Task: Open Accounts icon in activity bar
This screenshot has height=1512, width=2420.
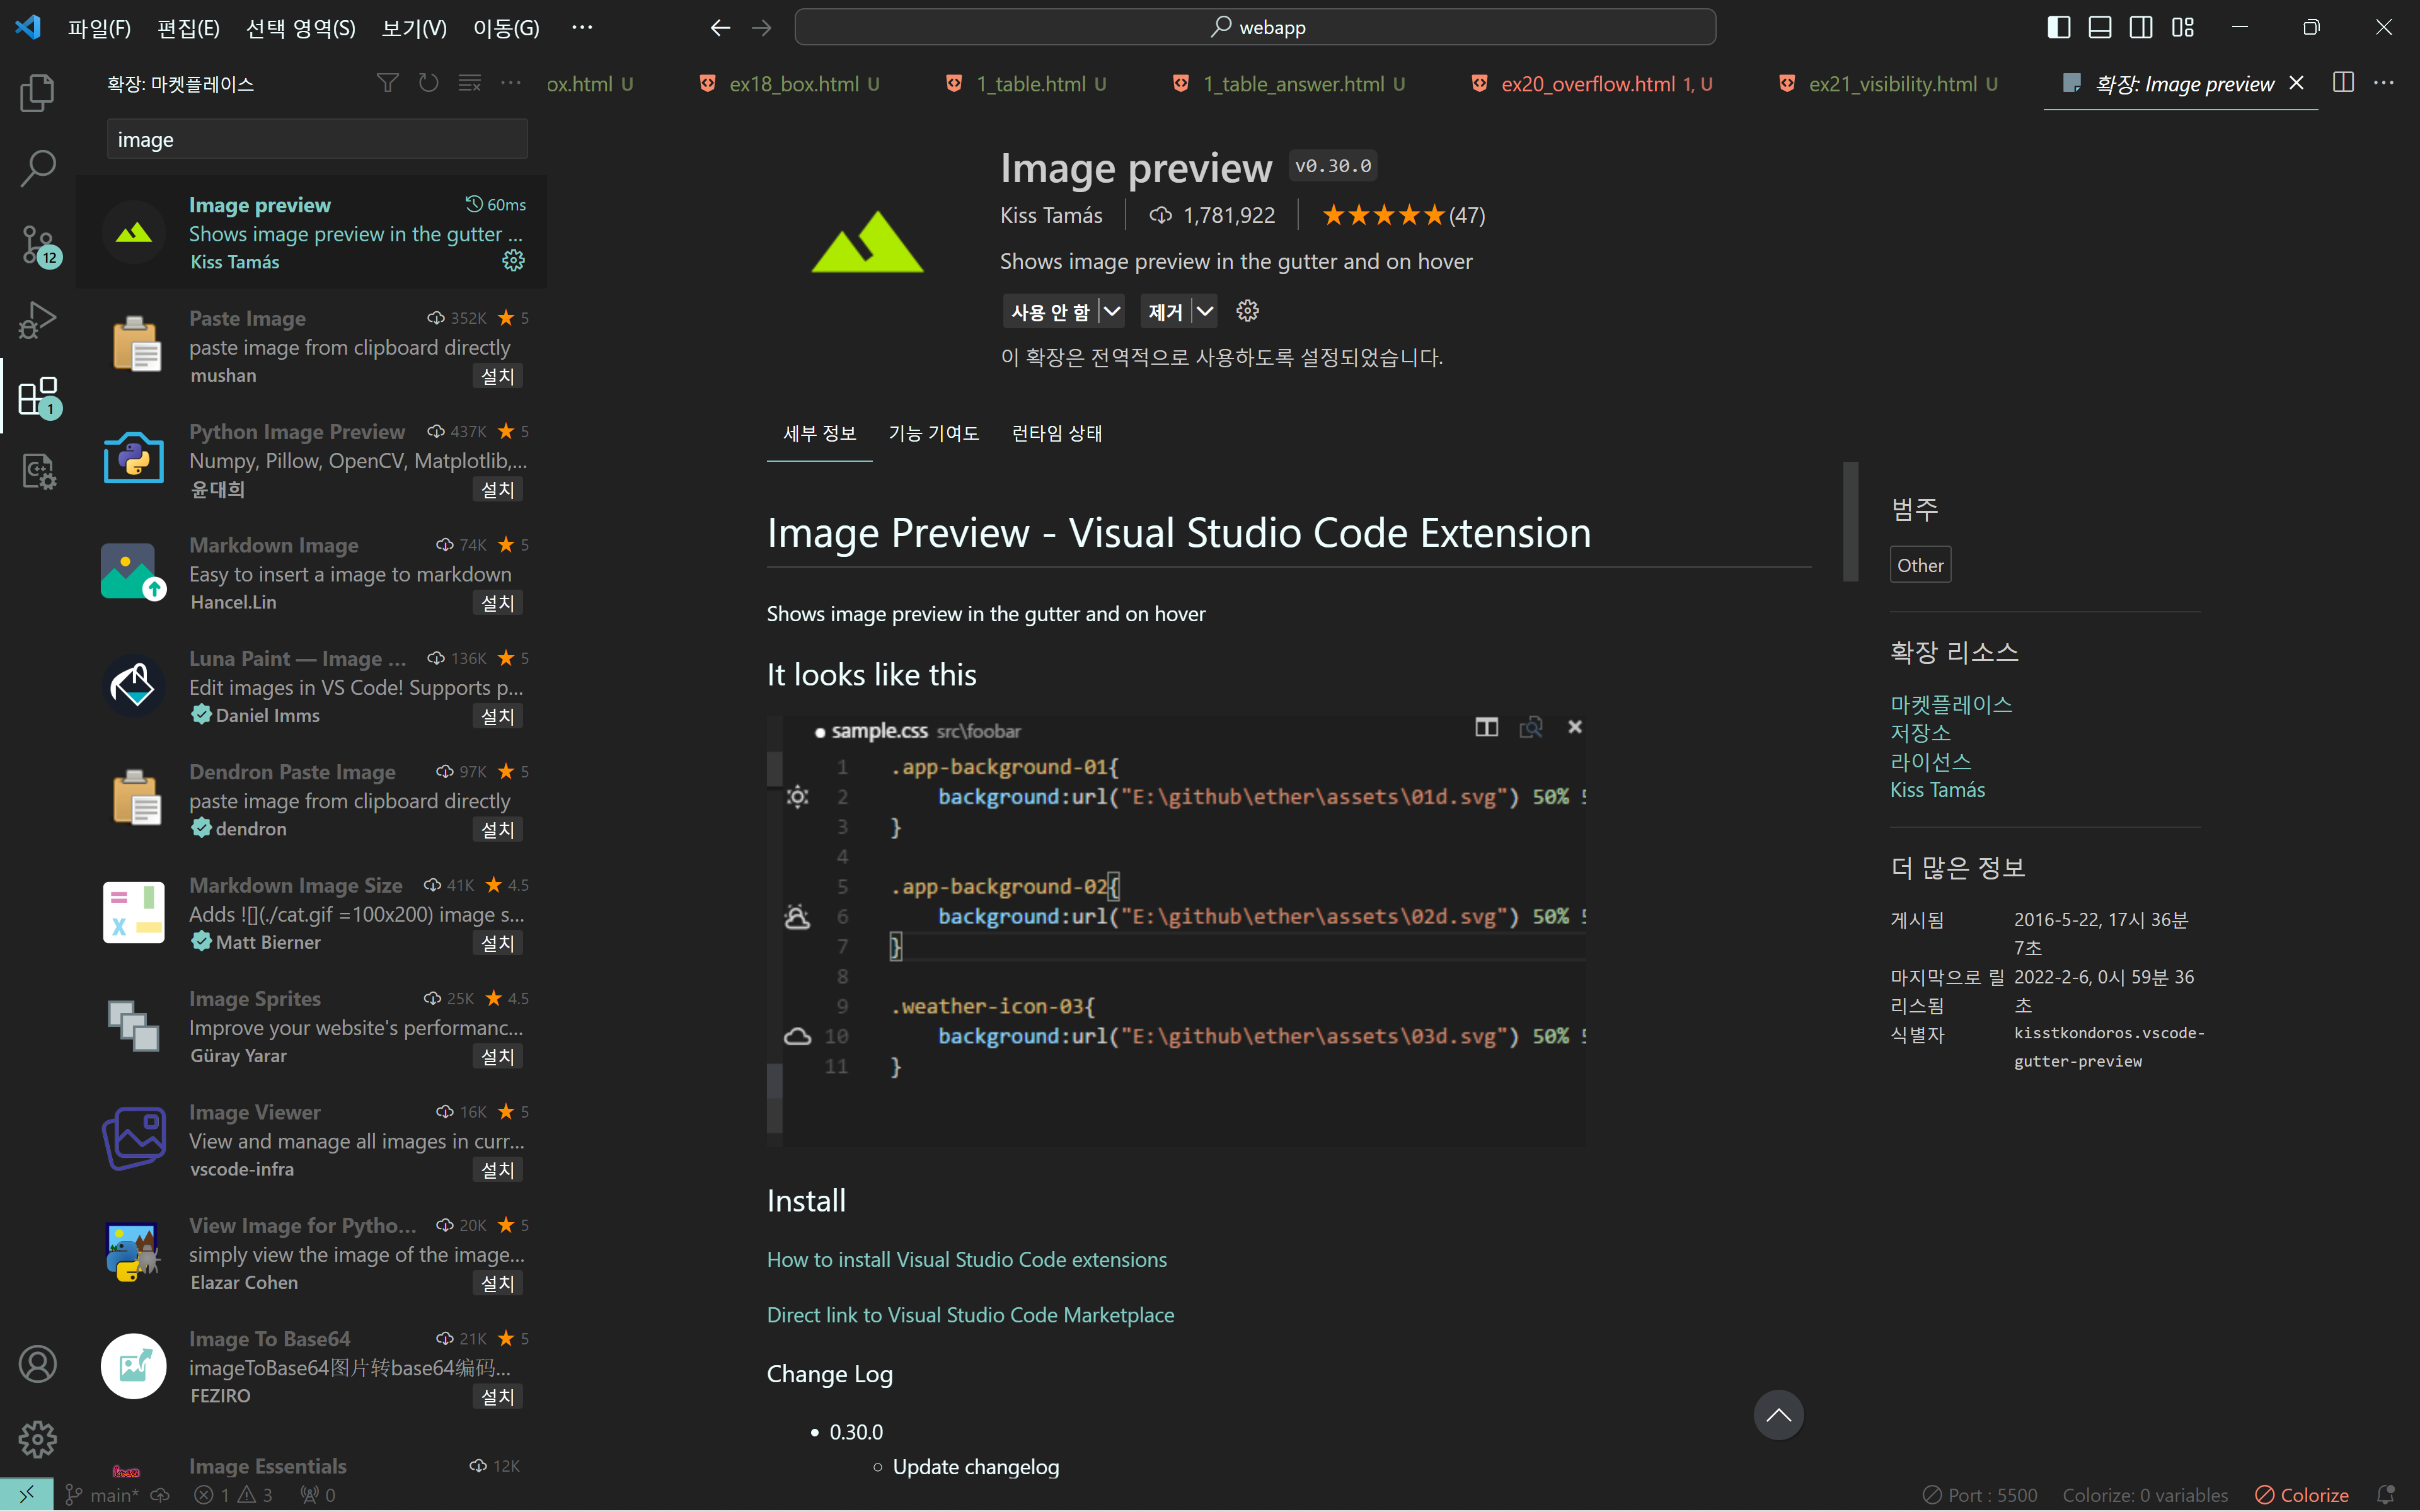Action: pos(37,1364)
